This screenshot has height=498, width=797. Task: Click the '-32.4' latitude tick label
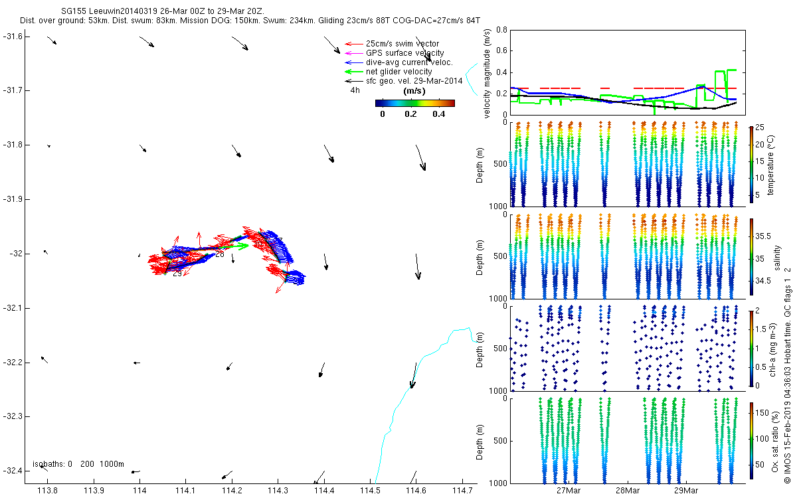point(14,471)
